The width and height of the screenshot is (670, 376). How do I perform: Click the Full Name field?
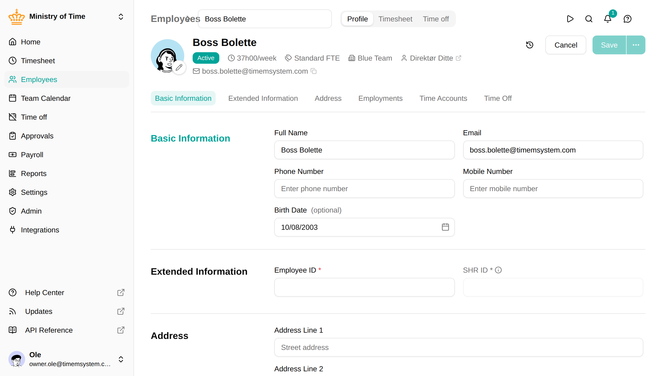point(364,150)
